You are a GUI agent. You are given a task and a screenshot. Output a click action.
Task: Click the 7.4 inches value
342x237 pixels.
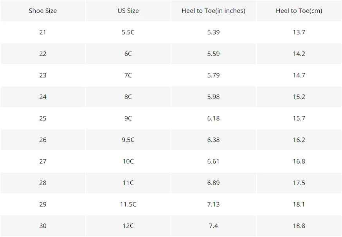(213, 226)
